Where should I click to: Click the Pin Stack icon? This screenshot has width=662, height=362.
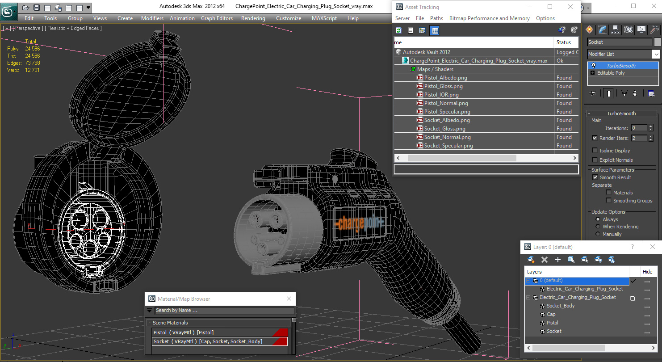click(x=593, y=93)
